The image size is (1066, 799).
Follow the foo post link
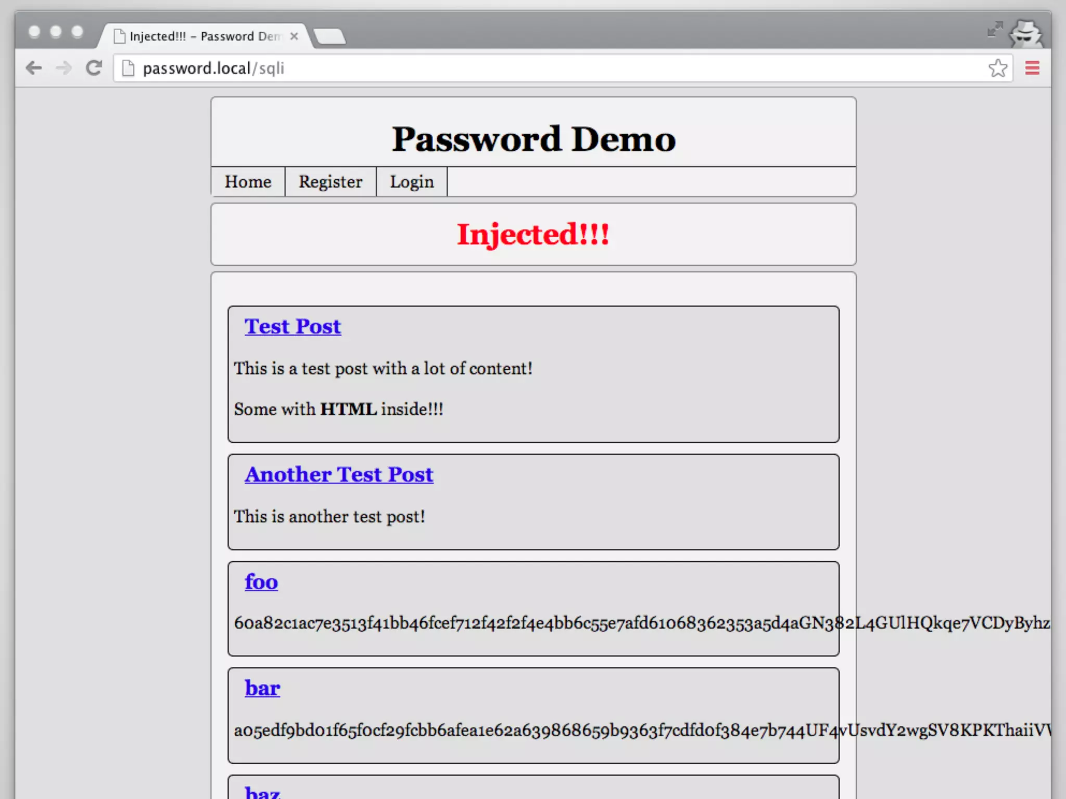click(261, 582)
